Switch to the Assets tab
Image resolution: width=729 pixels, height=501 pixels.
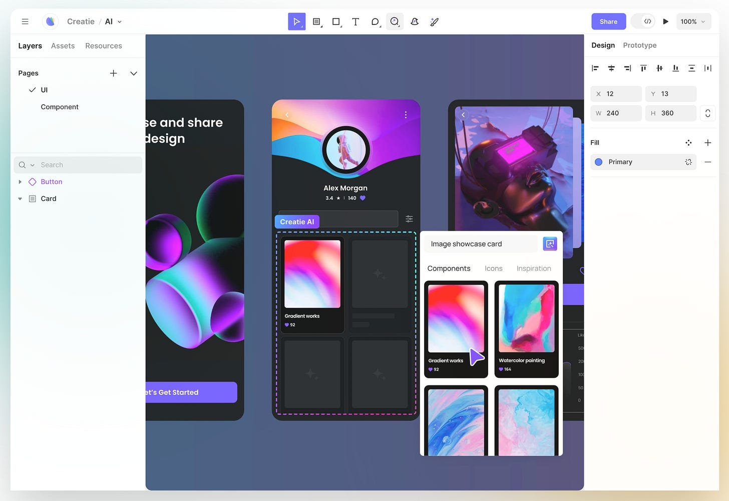coord(63,46)
